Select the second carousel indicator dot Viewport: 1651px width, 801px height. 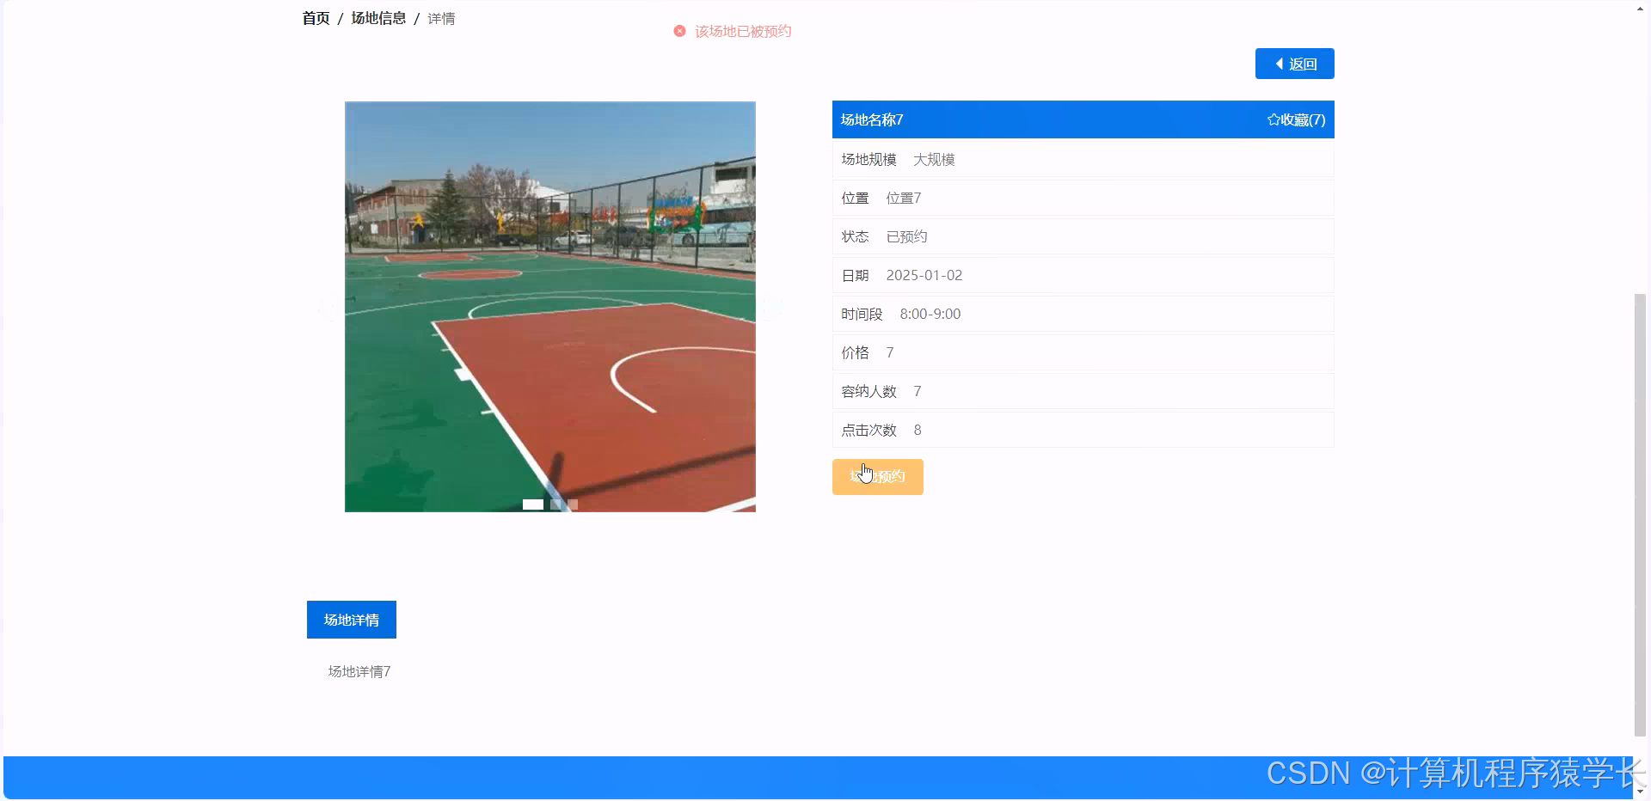click(x=555, y=504)
